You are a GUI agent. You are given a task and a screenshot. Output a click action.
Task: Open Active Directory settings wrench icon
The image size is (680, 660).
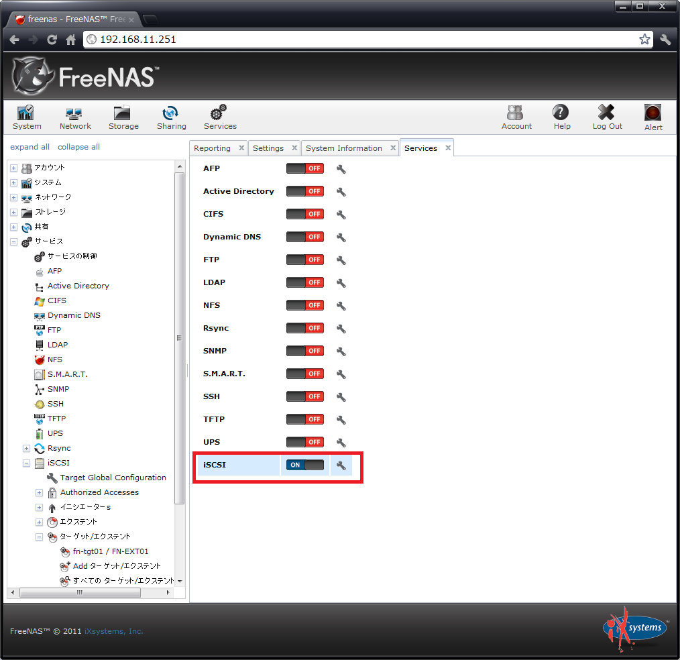341,192
